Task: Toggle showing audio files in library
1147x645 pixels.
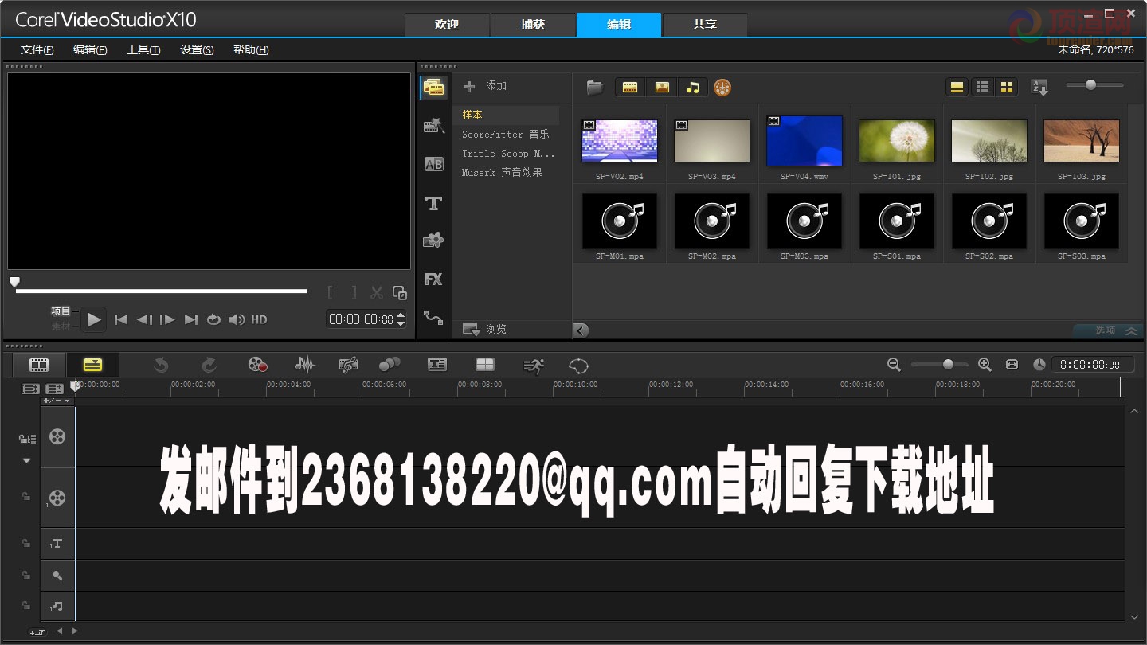Action: (693, 88)
